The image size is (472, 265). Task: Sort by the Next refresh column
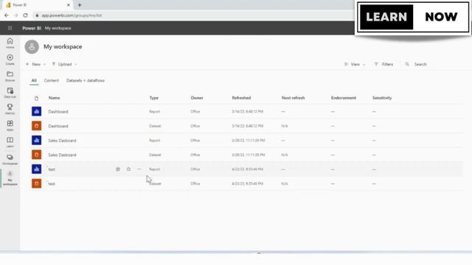tap(294, 98)
